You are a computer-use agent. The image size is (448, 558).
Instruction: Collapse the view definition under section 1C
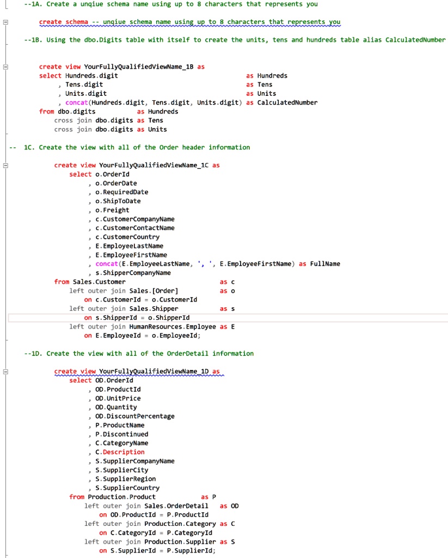coord(4,165)
